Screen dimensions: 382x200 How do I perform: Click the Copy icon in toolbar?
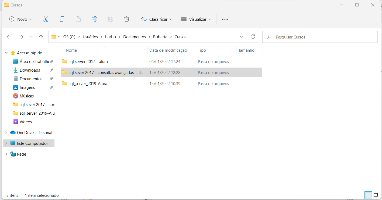(x=62, y=19)
